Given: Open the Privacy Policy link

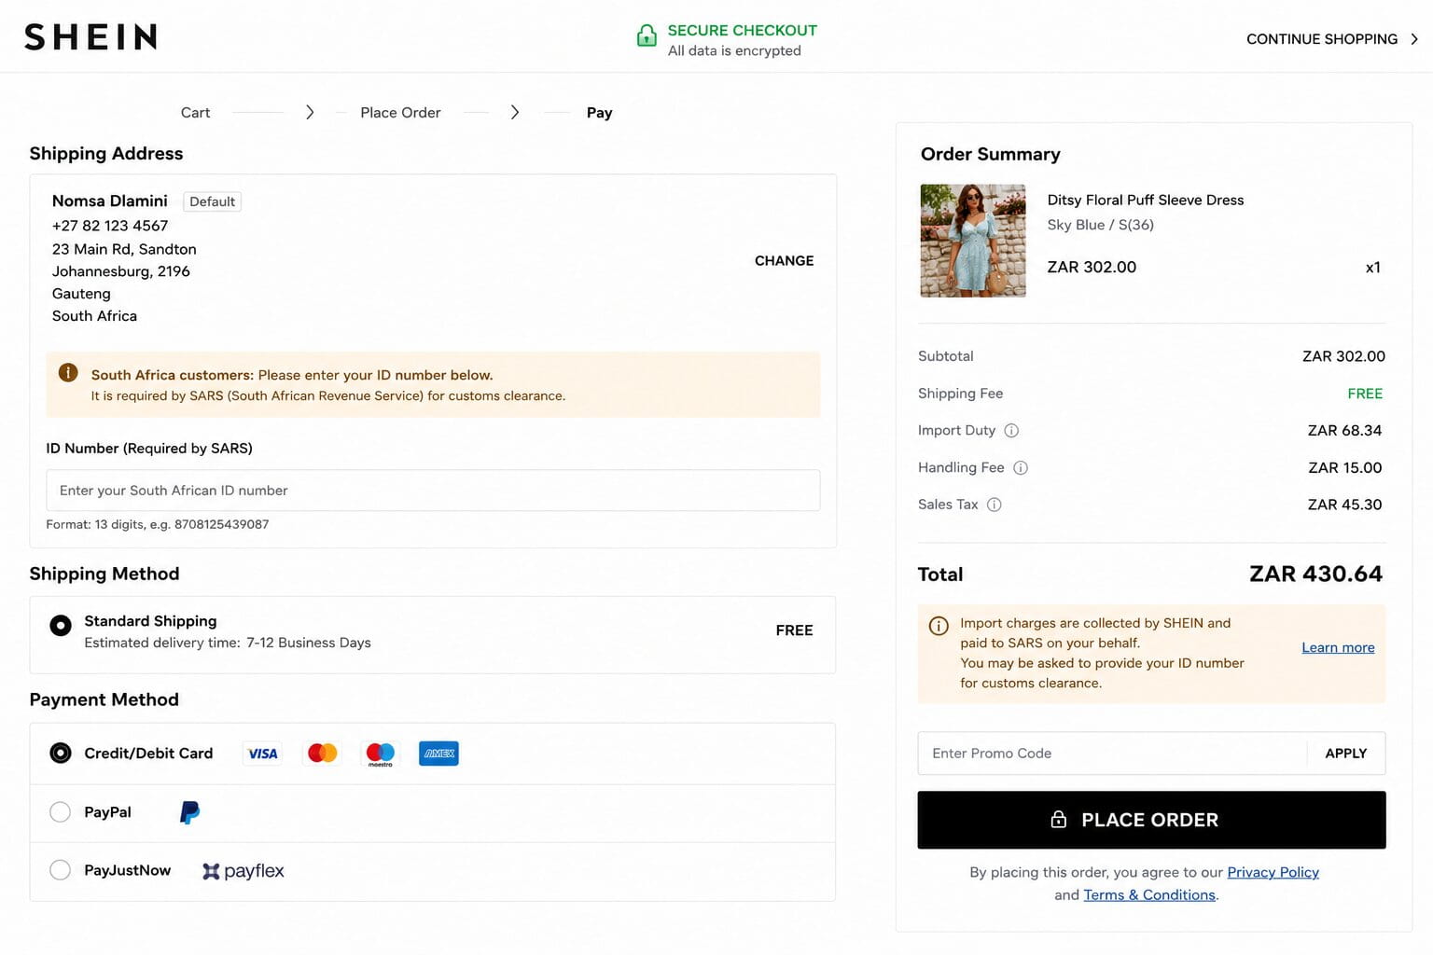Looking at the screenshot, I should 1273,872.
